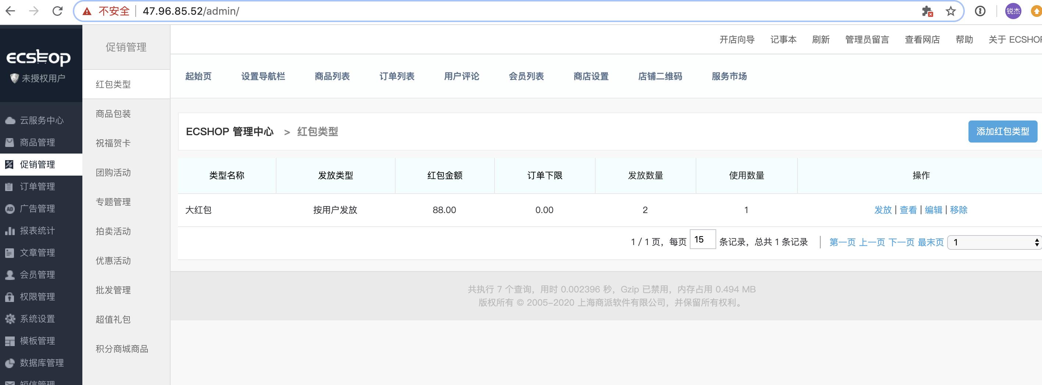Go to 下一页 in pagination
1042x385 pixels.
coord(902,242)
